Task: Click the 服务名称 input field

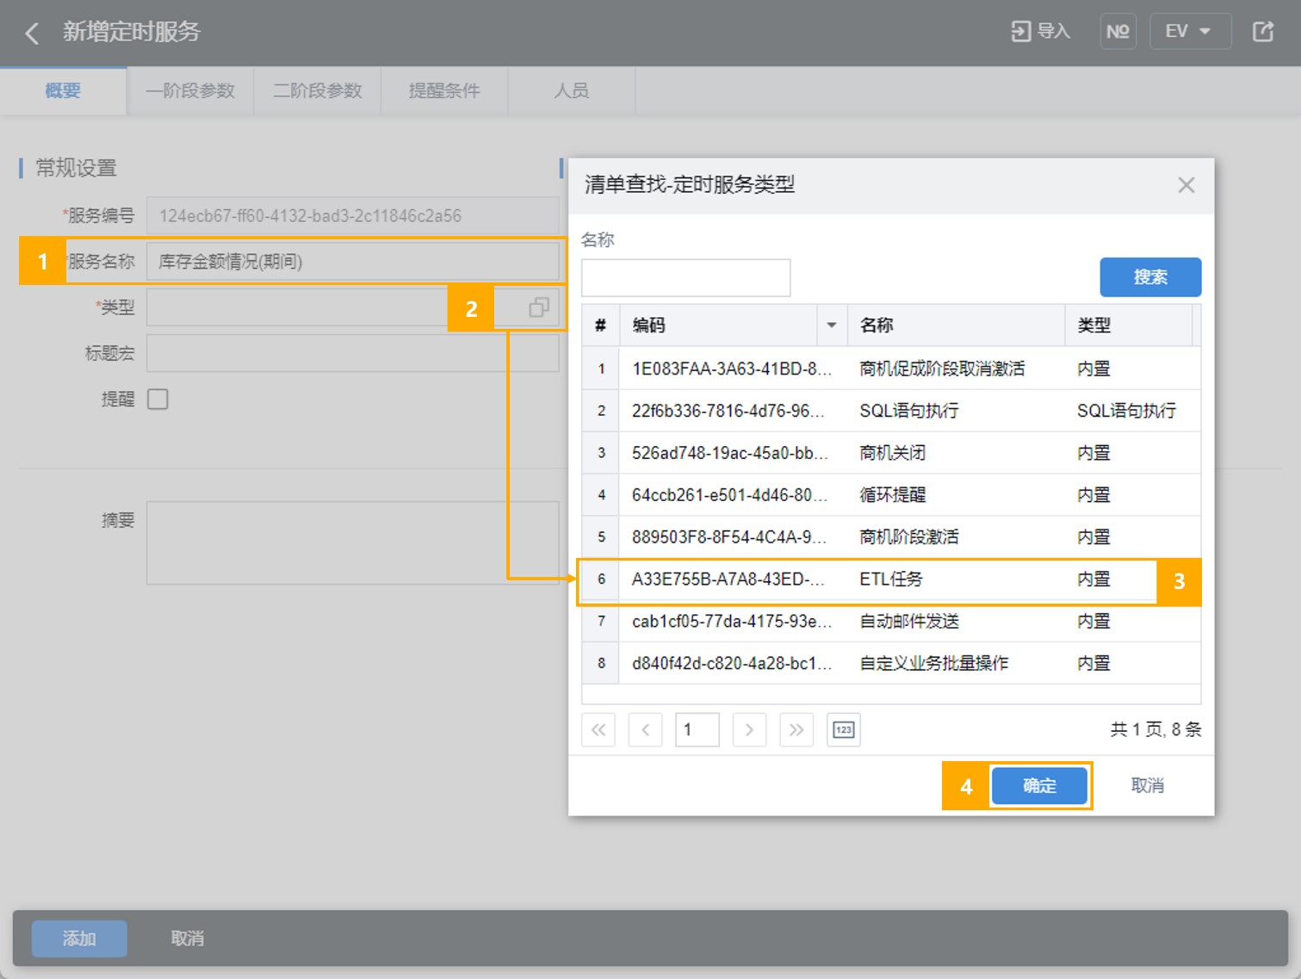Action: tap(353, 262)
